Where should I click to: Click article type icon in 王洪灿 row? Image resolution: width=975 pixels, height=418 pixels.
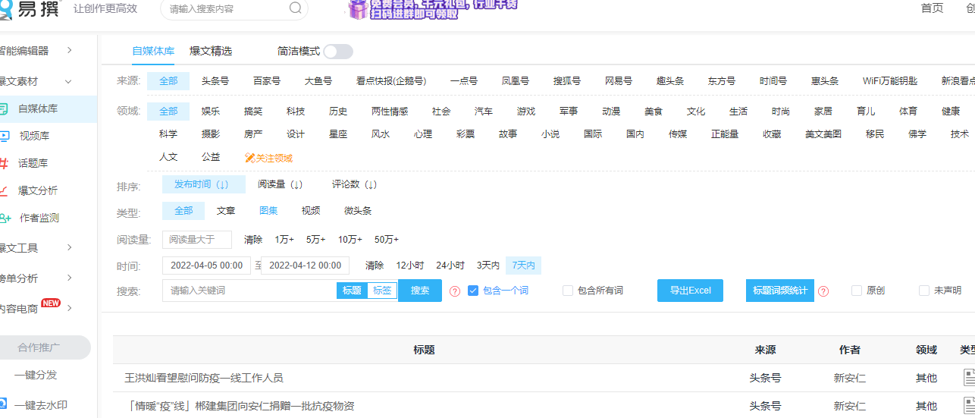[969, 377]
